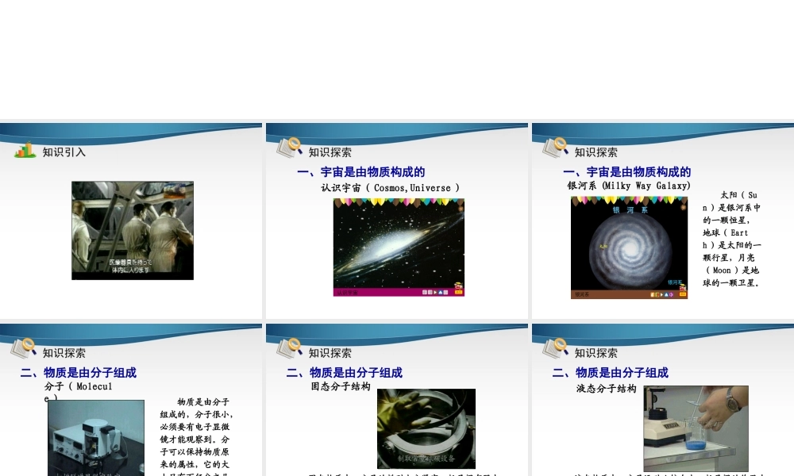Select the 知识引入 heading text

(x=64, y=152)
